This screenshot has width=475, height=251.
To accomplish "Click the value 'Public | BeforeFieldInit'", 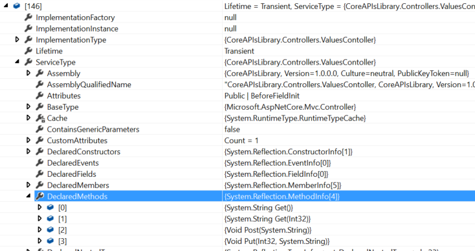I will coord(261,95).
